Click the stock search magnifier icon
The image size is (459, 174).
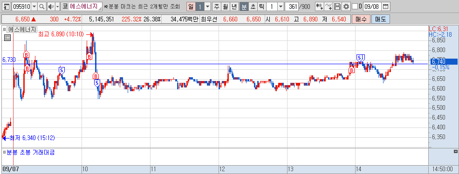42,7
